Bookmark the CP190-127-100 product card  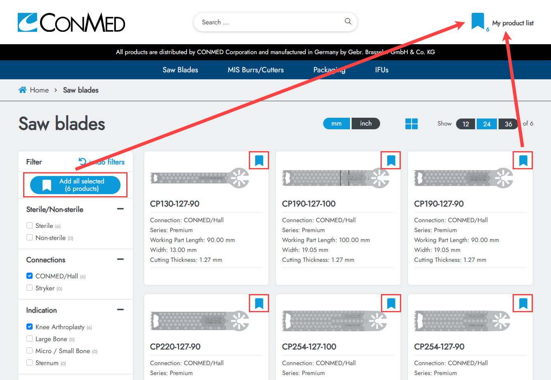click(391, 160)
